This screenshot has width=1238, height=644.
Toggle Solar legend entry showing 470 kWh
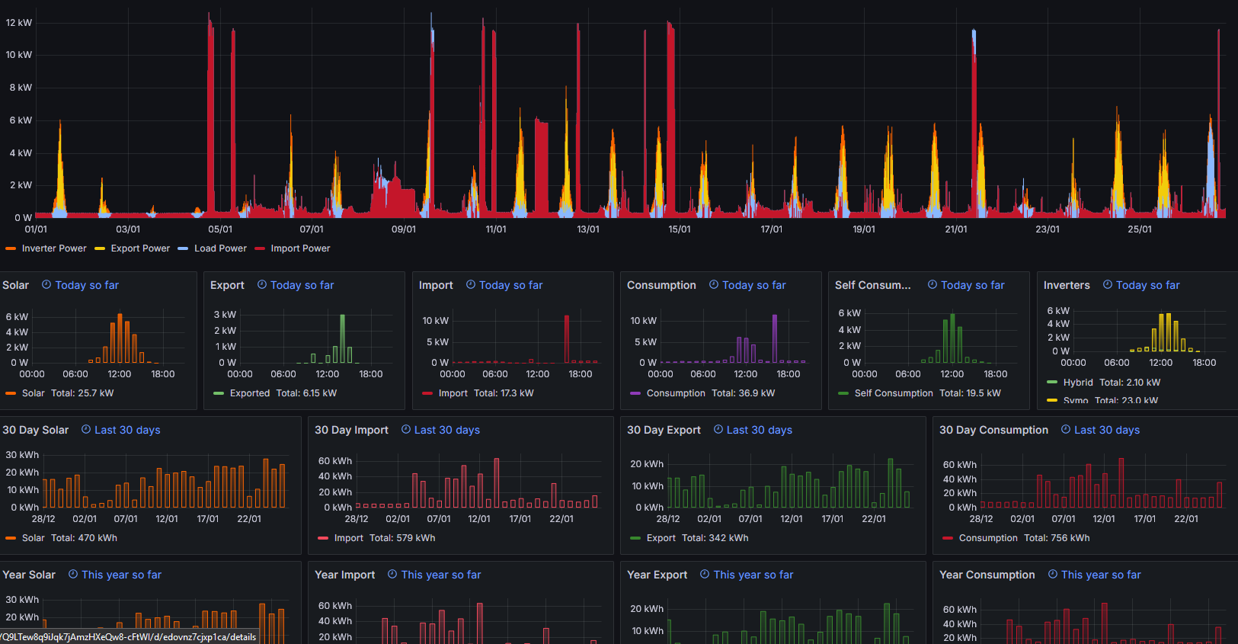[33, 538]
